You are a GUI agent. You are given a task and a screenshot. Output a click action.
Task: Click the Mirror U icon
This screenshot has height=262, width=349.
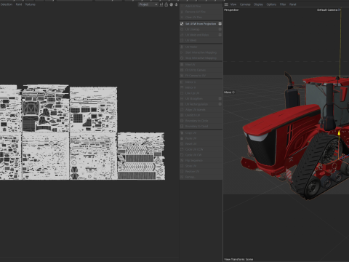[x=182, y=82]
